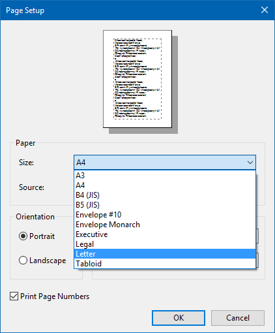The width and height of the screenshot is (275, 333).
Task: Choose Envelope #10 option
Action: tap(165, 215)
